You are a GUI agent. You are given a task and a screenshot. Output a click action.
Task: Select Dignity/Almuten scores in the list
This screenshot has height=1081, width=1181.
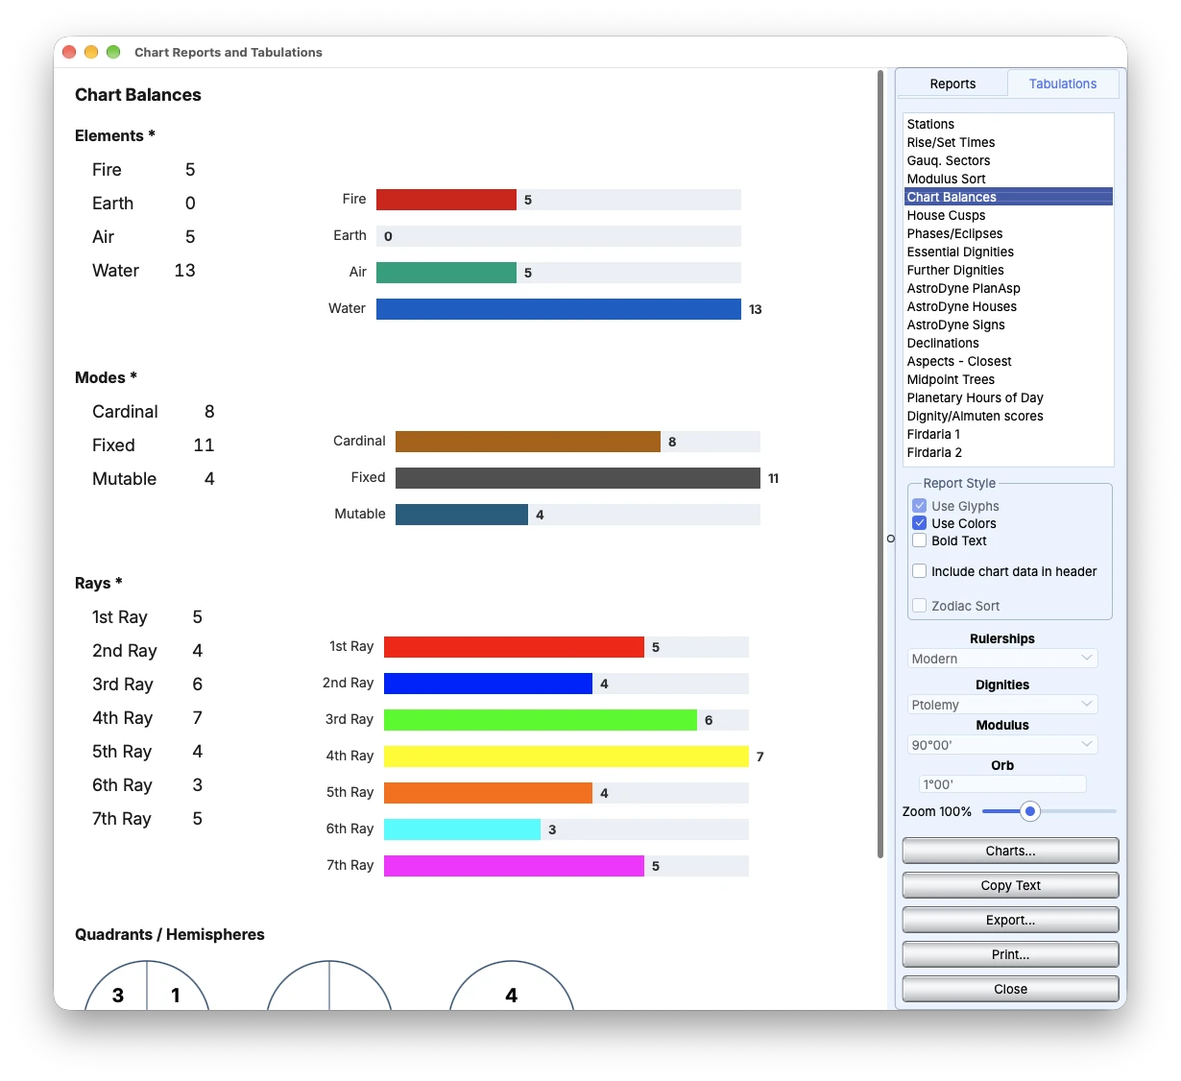point(1009,416)
